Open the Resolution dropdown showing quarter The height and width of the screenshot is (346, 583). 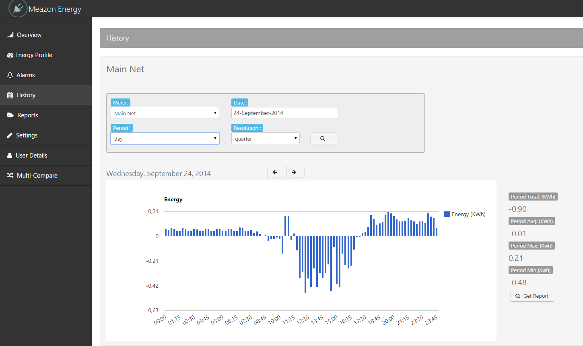pos(266,138)
